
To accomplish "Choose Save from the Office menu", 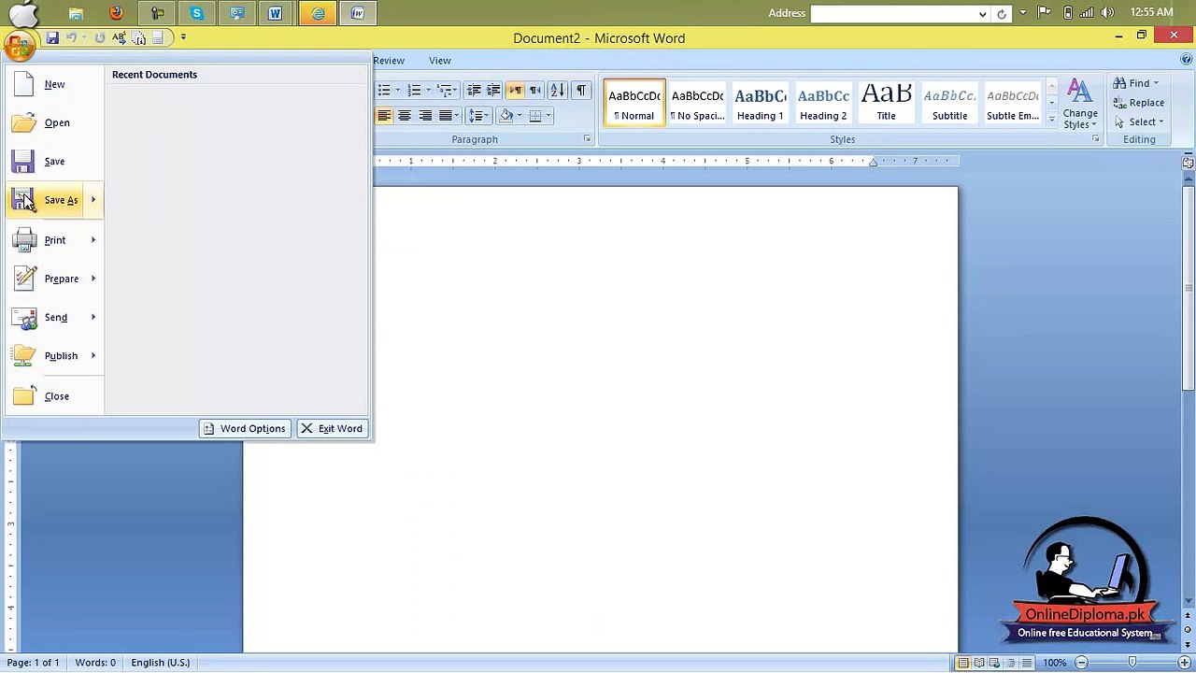I will click(x=54, y=161).
